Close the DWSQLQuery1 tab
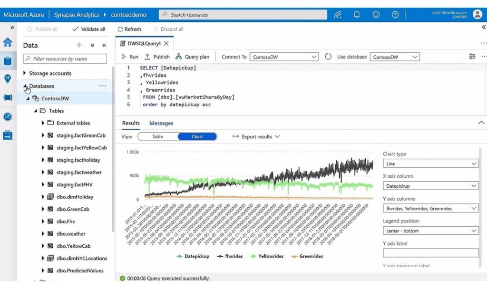 [166, 43]
